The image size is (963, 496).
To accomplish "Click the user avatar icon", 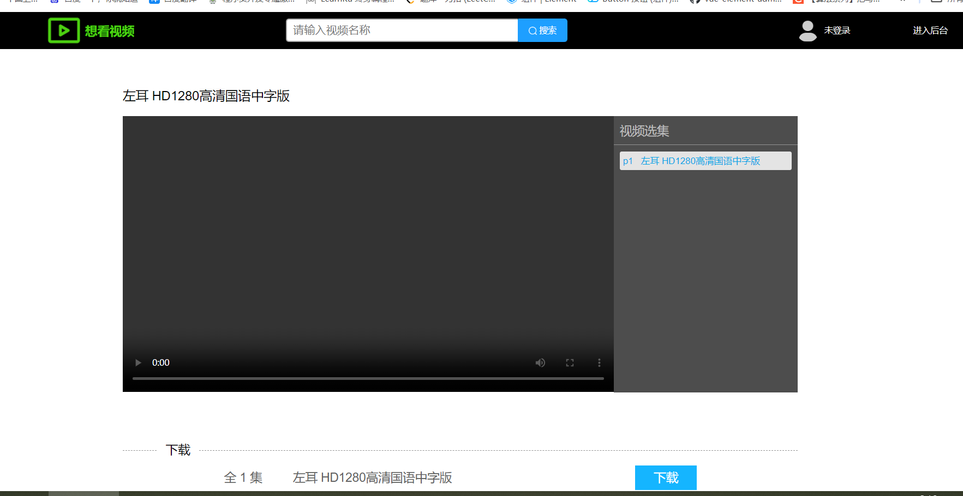I will pyautogui.click(x=808, y=31).
